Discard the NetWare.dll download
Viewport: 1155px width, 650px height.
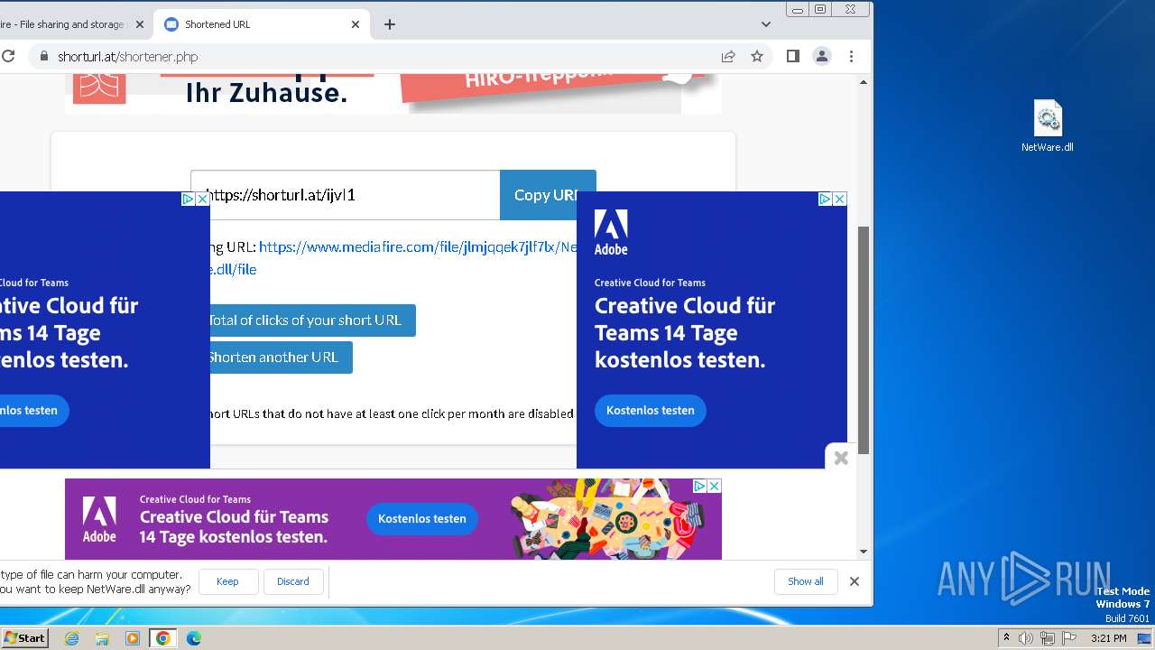[293, 581]
